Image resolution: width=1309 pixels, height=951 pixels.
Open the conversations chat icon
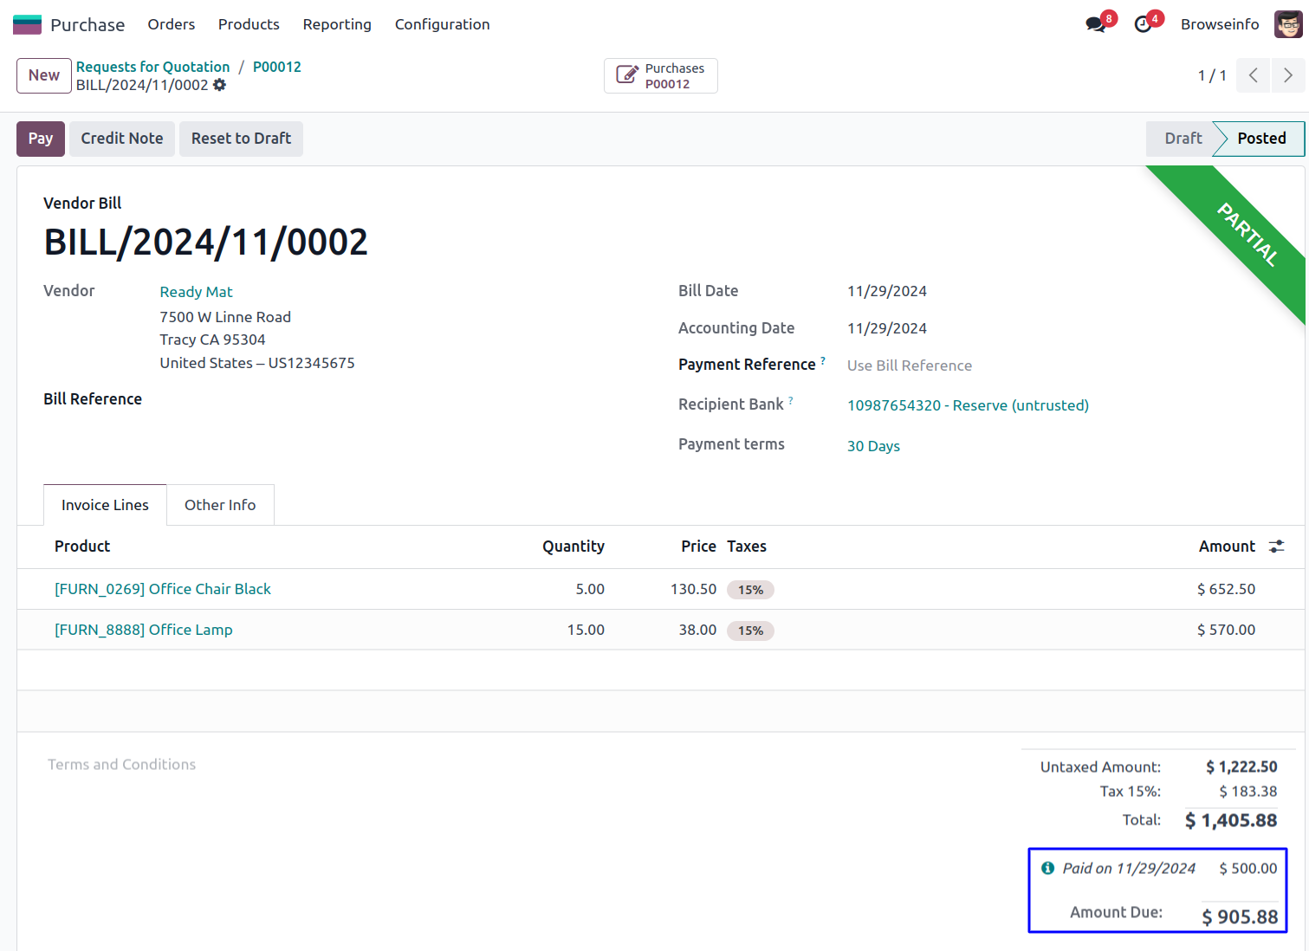coord(1096,24)
